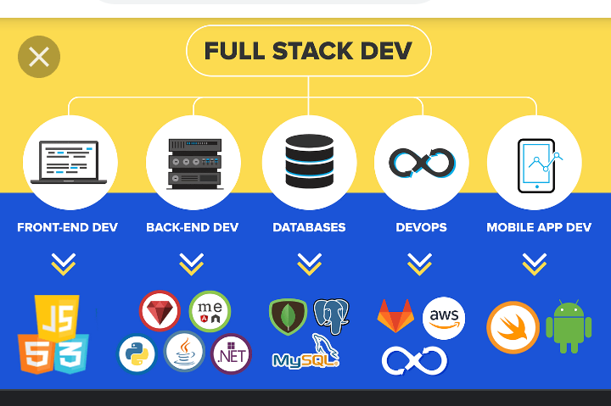Click the MEAN stack 'me' logo
Viewport: 611px width, 406px height.
(210, 311)
